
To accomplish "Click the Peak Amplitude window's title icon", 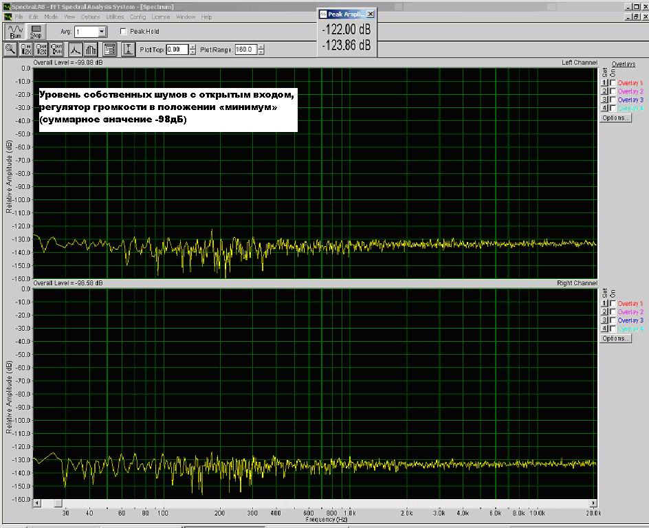I will click(323, 14).
